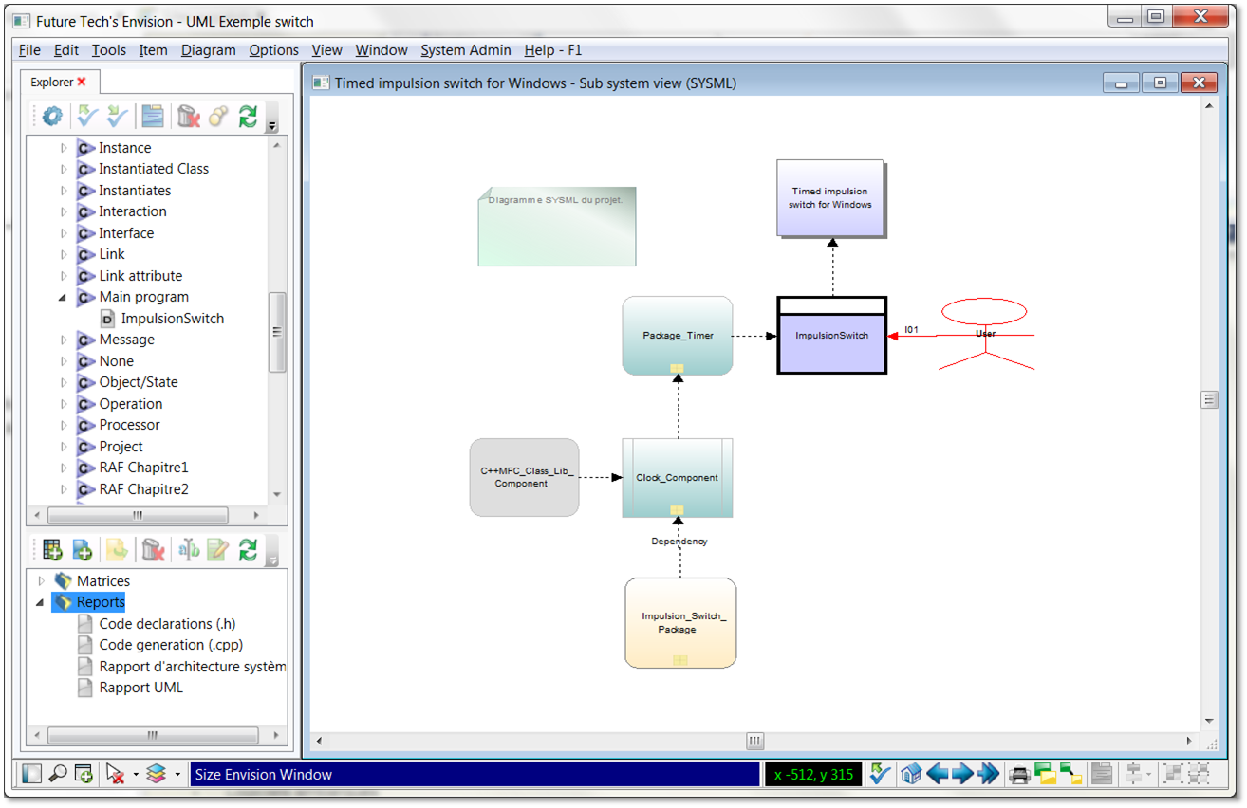This screenshot has width=1247, height=808.
Task: Select the ImpulsionSwitch block in the diagram
Action: [x=831, y=335]
